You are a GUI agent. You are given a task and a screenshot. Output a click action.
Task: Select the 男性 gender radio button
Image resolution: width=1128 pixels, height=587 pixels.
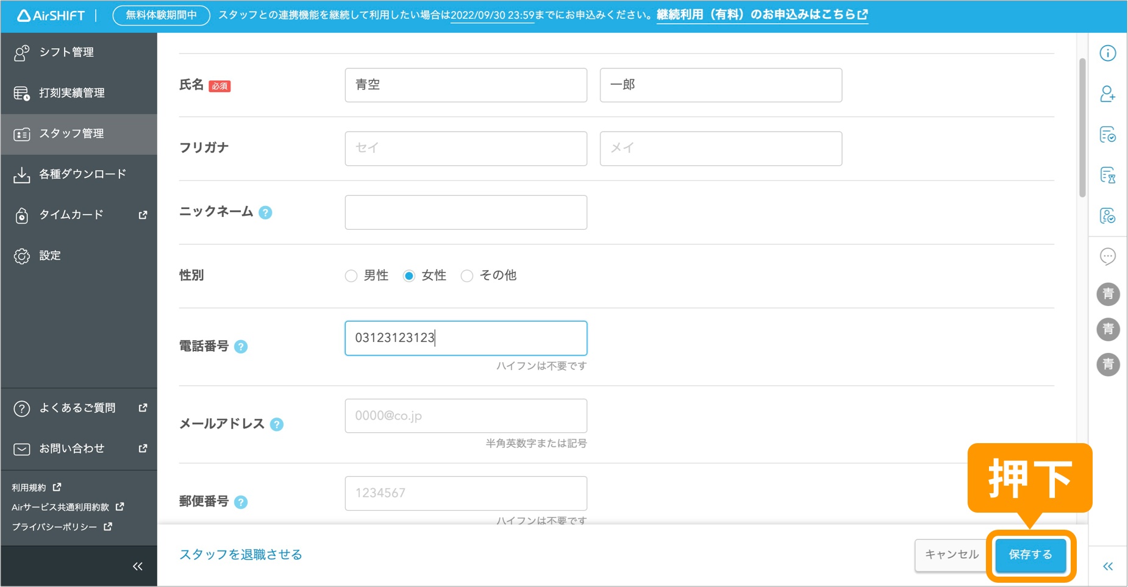click(x=351, y=276)
